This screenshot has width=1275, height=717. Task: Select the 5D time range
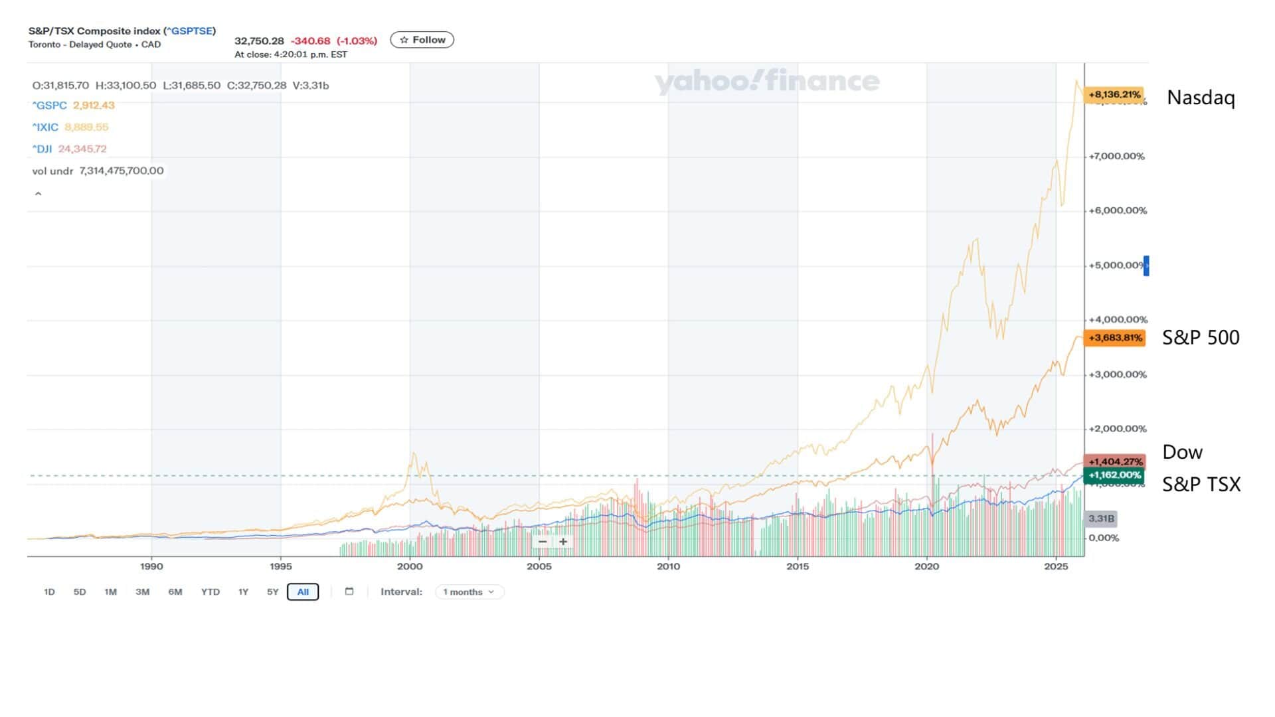(80, 592)
